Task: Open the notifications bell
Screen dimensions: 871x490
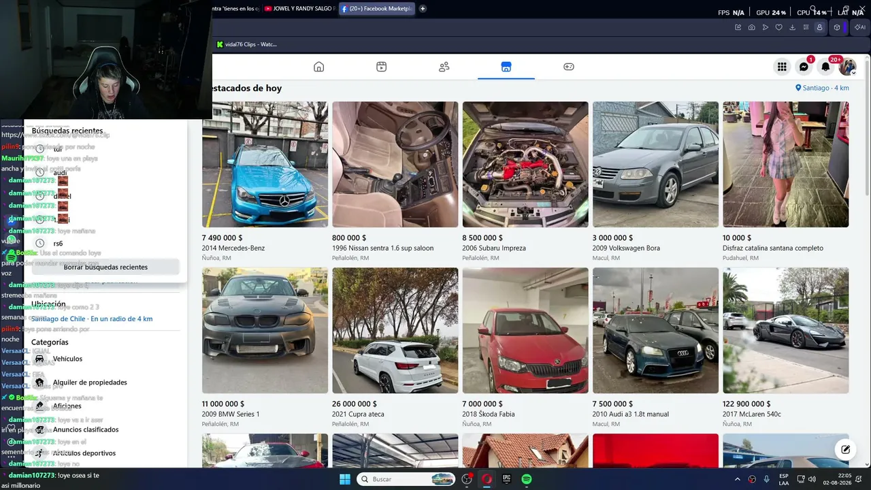Action: tap(825, 67)
